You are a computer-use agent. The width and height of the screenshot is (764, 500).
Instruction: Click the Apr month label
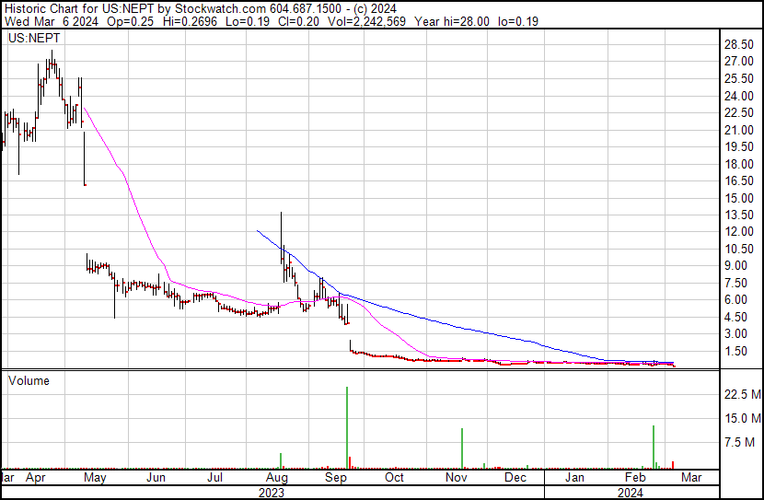[36, 478]
